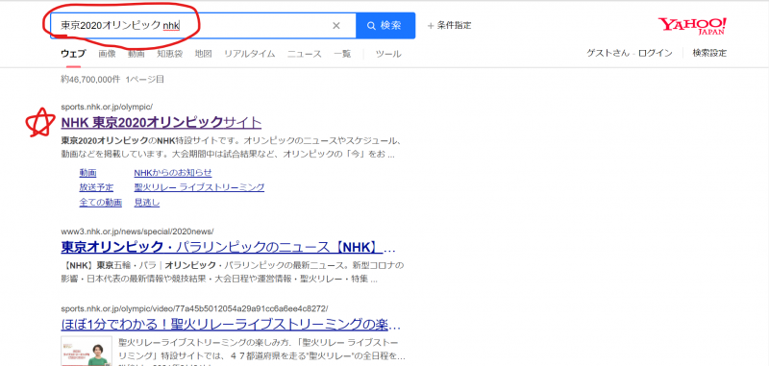This screenshot has height=366, width=769.
Task: Open the 東京オリンピック・パラリンピックのニュース result
Action: tap(228, 247)
